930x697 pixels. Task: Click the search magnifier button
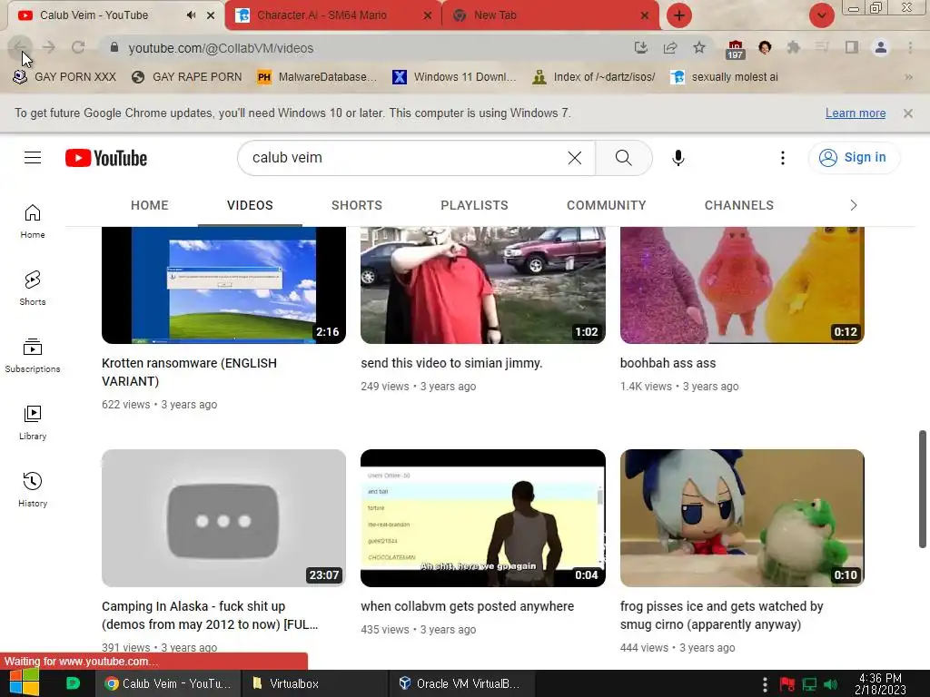[x=623, y=158]
